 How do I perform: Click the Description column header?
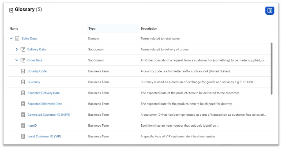(x=149, y=29)
